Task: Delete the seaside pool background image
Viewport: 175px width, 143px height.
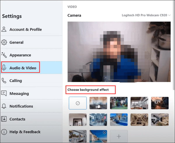Action: tap(104, 133)
